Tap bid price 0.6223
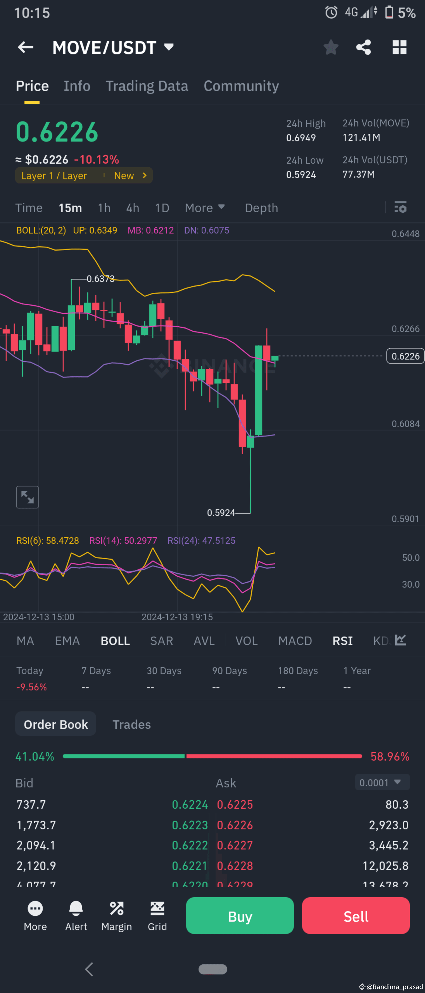This screenshot has height=993, width=425. point(189,825)
